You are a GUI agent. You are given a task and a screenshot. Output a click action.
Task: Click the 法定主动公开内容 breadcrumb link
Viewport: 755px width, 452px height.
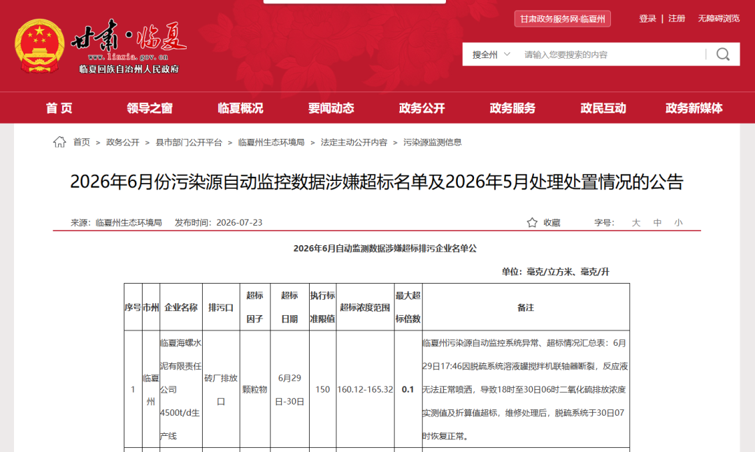tap(354, 142)
